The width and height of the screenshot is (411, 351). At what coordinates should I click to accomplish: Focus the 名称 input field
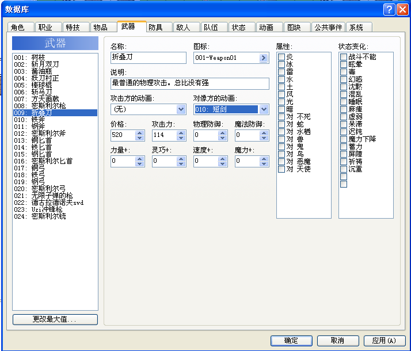[x=149, y=58]
